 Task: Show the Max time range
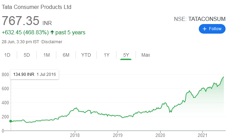pos(146,55)
